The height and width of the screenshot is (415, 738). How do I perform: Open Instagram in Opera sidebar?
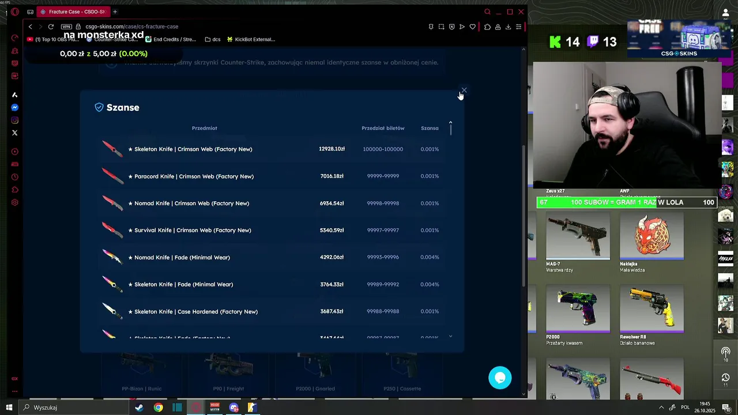[15, 120]
